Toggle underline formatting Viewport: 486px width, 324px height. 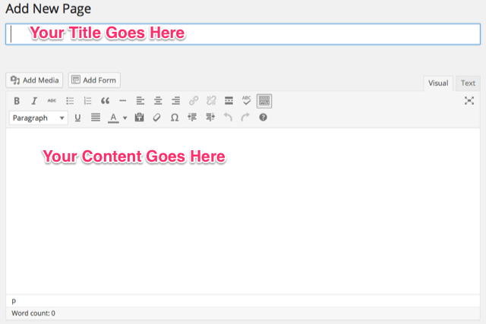[x=77, y=118]
